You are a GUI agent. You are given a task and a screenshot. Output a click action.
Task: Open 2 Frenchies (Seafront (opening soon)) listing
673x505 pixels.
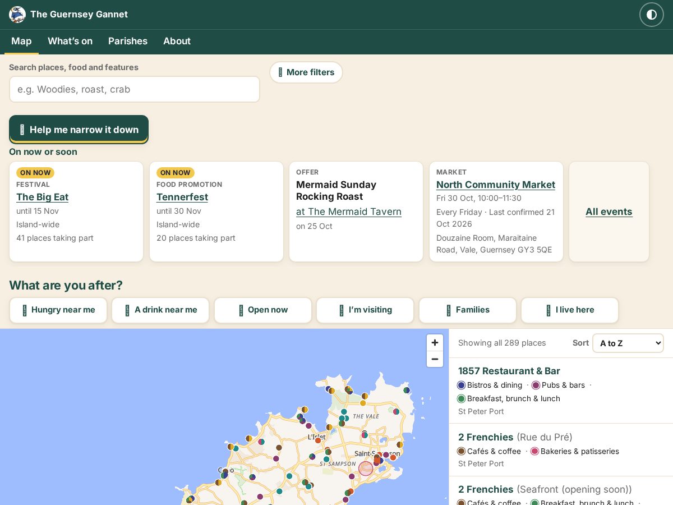[545, 489]
